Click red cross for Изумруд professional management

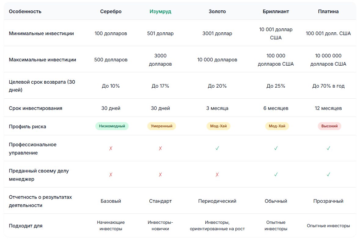point(160,148)
